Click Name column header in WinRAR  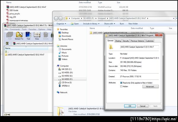pos(26,48)
